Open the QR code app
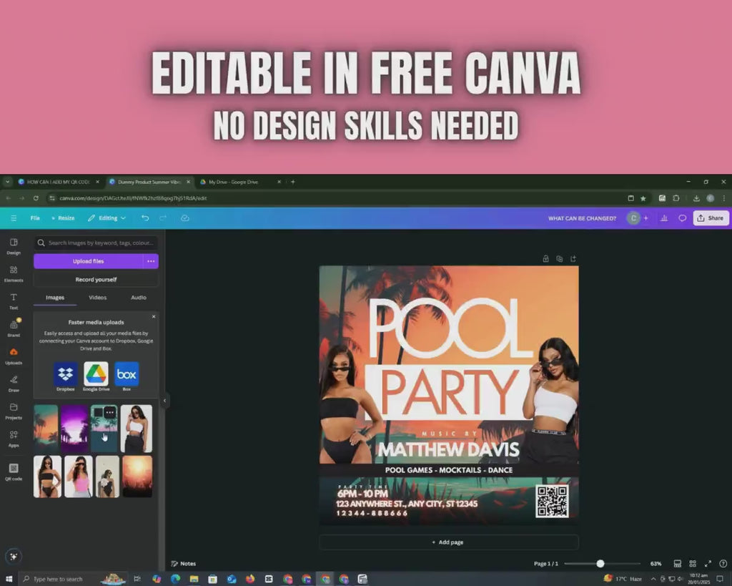Image resolution: width=732 pixels, height=586 pixels. point(14,472)
